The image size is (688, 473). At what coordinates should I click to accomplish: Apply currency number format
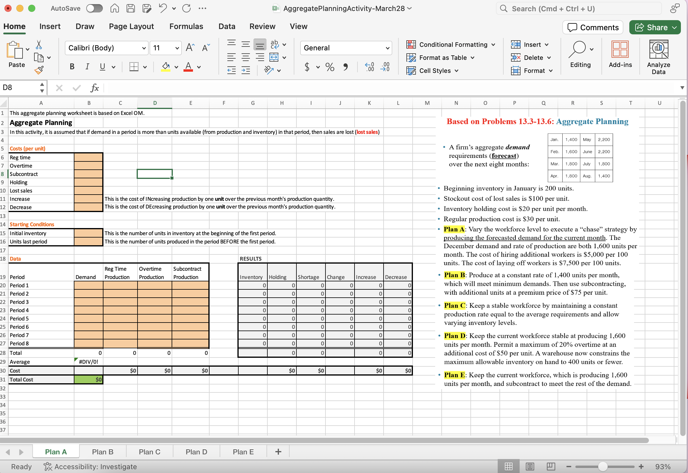click(307, 67)
